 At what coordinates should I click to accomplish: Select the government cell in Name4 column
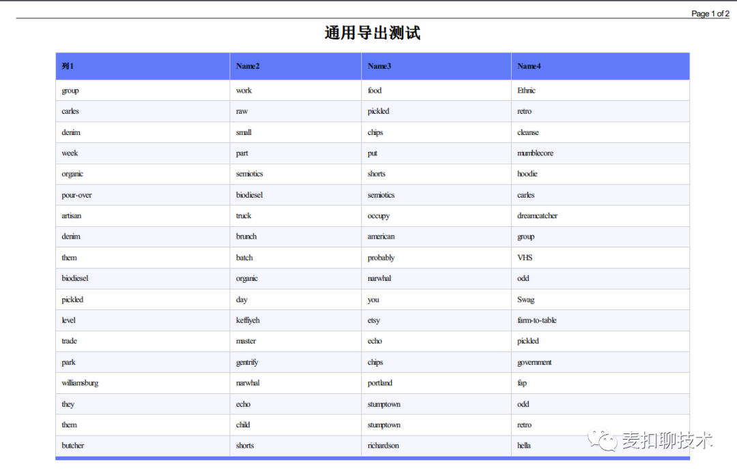click(533, 362)
